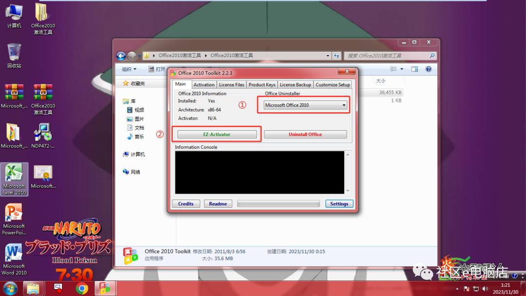Select the NDP472 installer icon
The height and width of the screenshot is (296, 526).
tap(43, 136)
